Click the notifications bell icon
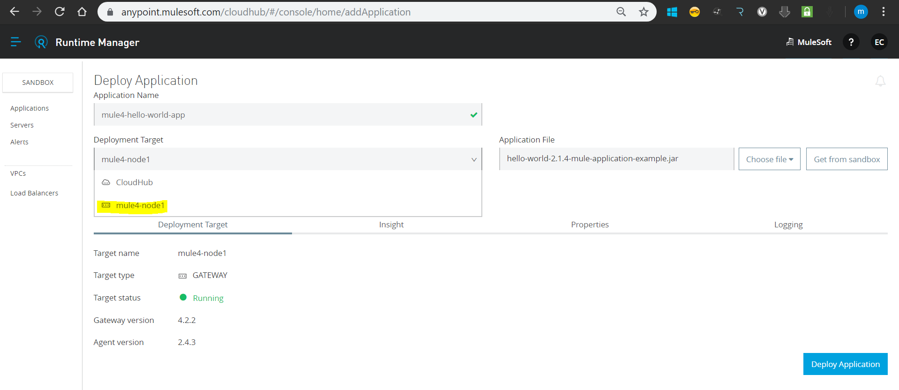This screenshot has height=390, width=899. pyautogui.click(x=880, y=81)
